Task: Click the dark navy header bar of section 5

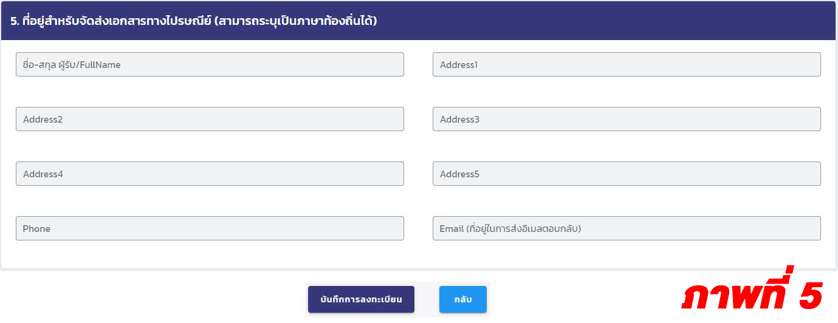Action: pyautogui.click(x=419, y=21)
